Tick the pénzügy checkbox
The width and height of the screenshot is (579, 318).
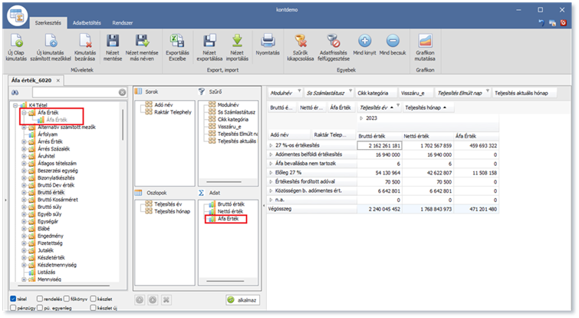point(14,308)
